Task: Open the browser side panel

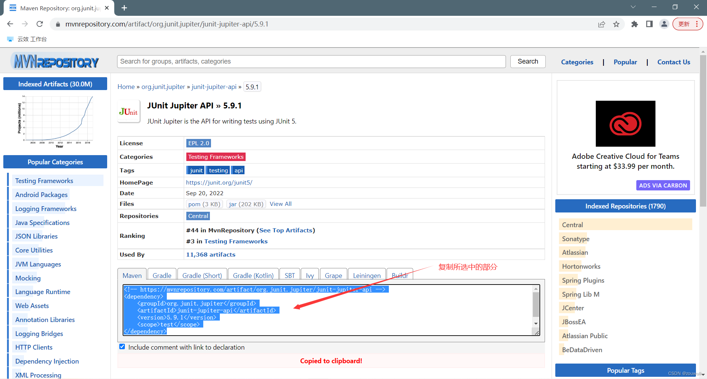Action: pyautogui.click(x=649, y=24)
